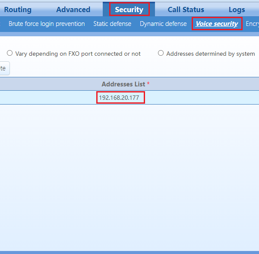Screen dimensions: 259x254
Task: Click the blue footer bar at the bottom
Action: 129,252
